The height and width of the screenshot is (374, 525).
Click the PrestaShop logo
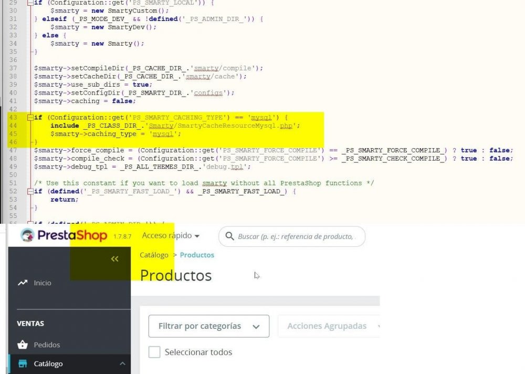coord(64,235)
